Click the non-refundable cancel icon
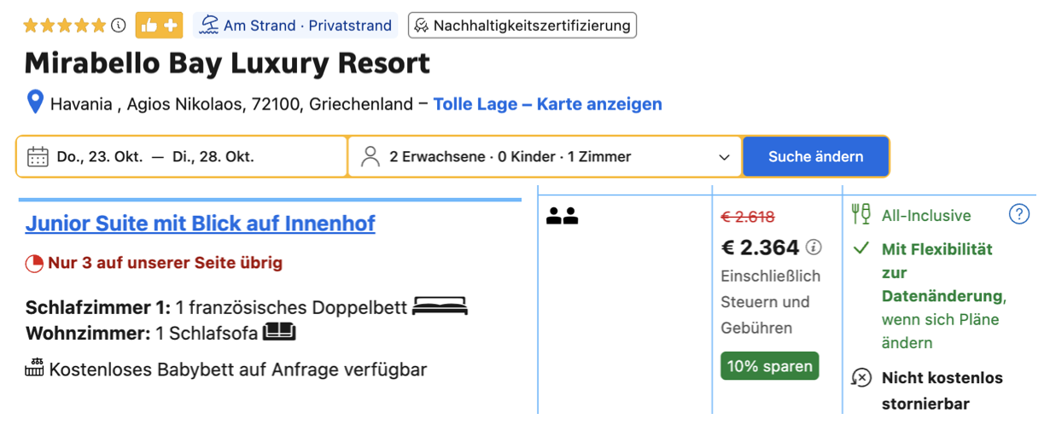The image size is (1050, 425). click(861, 378)
